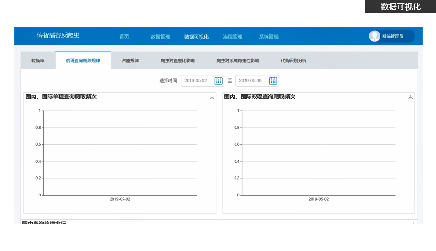Open the 爬虫对系统稳定性影响 tab
The height and width of the screenshot is (251, 436).
coord(237,61)
